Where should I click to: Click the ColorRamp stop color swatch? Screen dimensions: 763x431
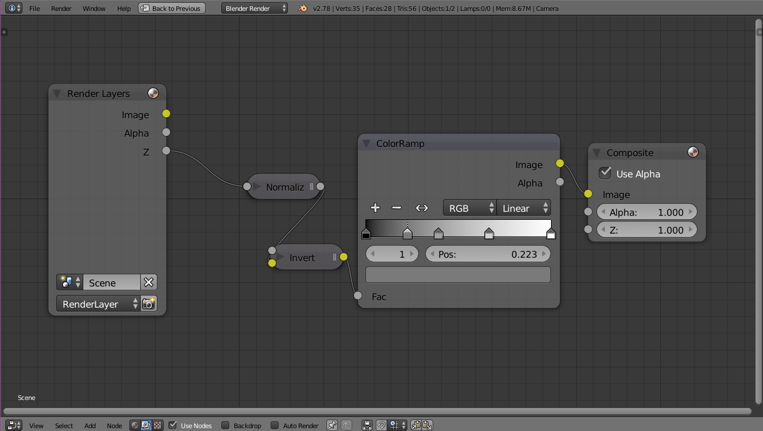[458, 274]
